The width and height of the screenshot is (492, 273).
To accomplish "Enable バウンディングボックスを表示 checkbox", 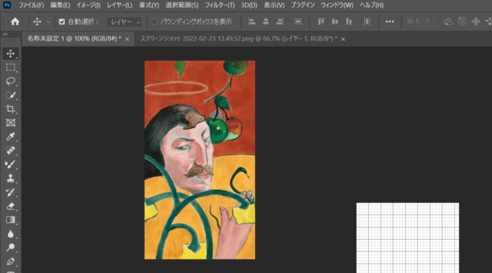I will (154, 22).
